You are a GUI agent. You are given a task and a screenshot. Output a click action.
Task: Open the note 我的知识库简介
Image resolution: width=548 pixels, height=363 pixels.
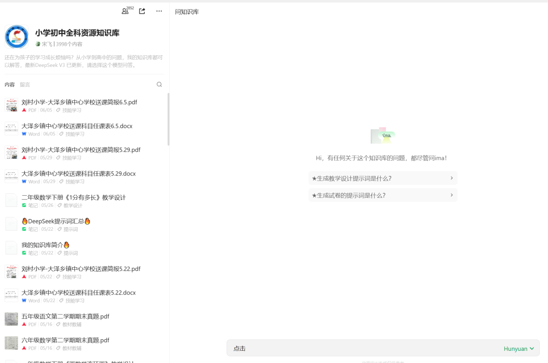tap(44, 245)
